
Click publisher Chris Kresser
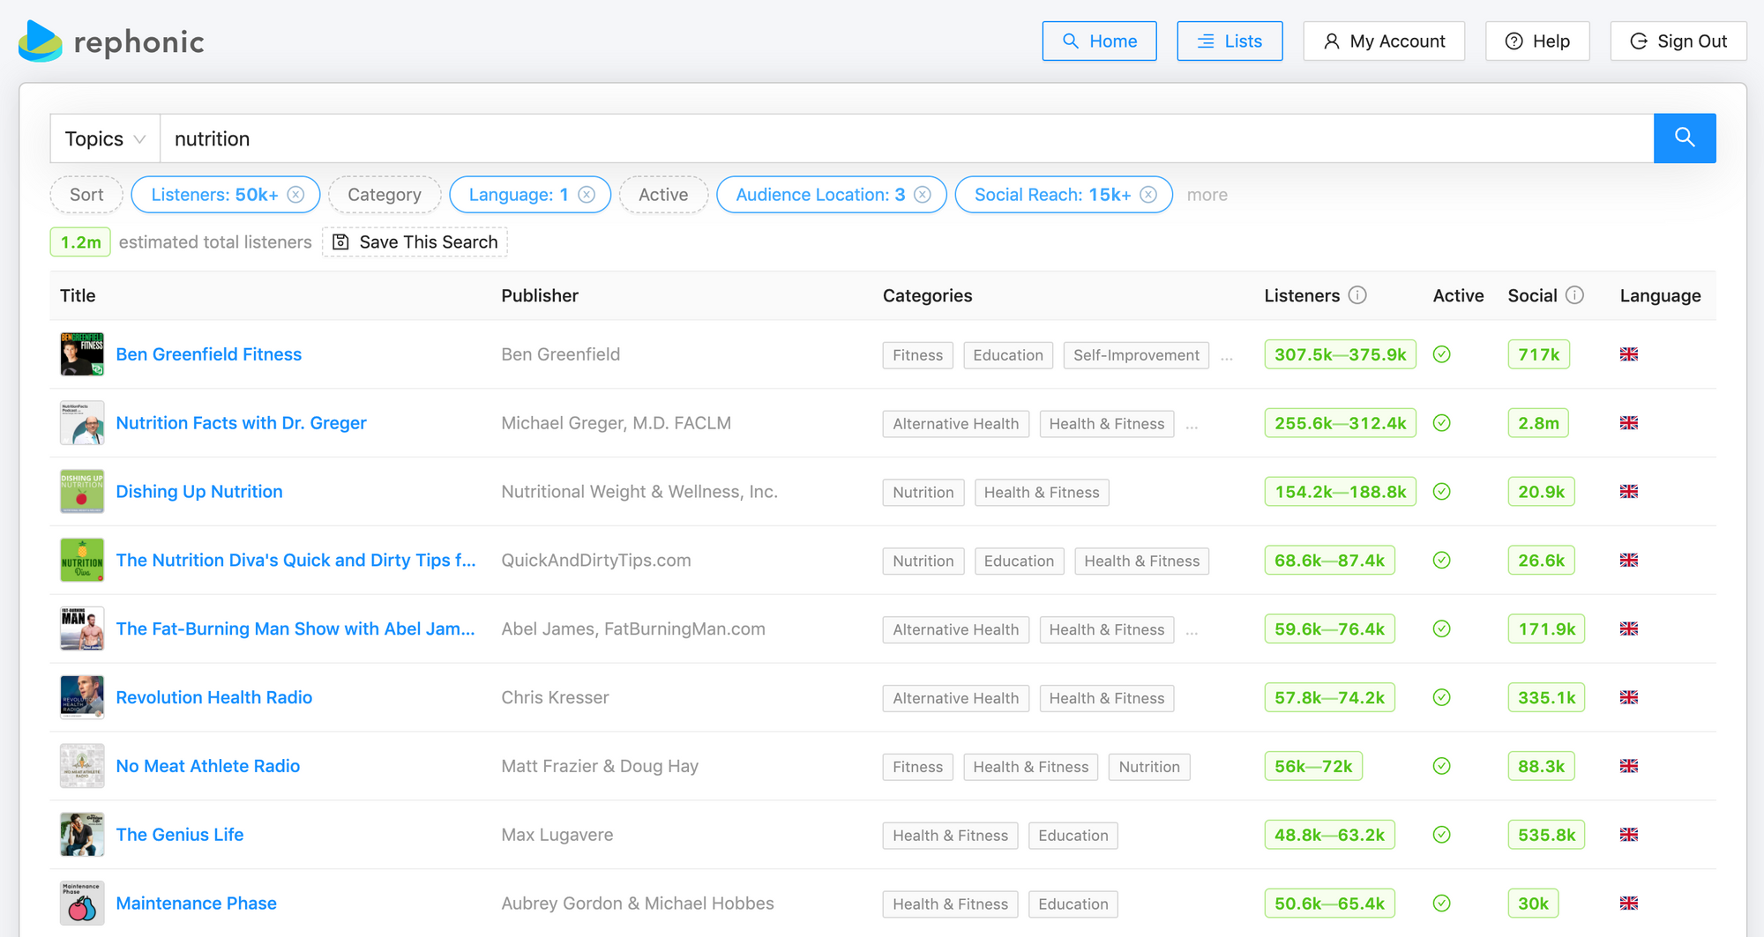coord(556,697)
